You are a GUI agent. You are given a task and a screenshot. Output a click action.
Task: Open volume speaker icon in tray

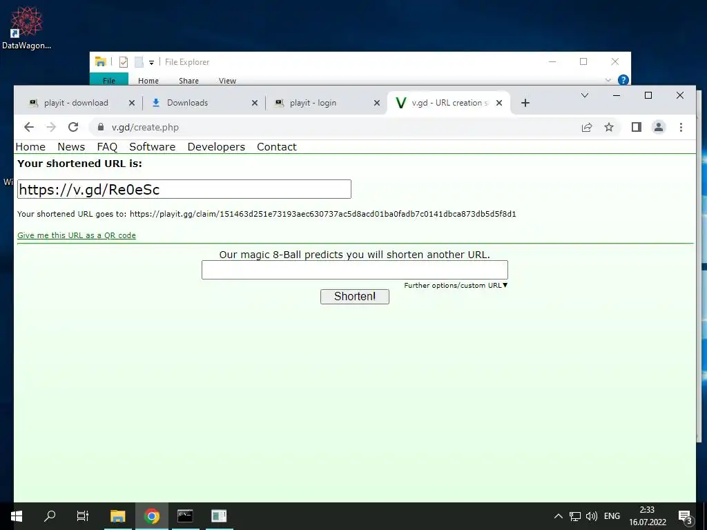pos(591,516)
